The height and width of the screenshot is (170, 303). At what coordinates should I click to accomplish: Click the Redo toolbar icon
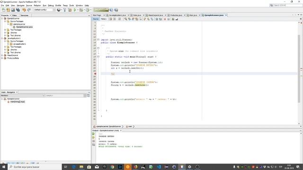click(29, 10)
